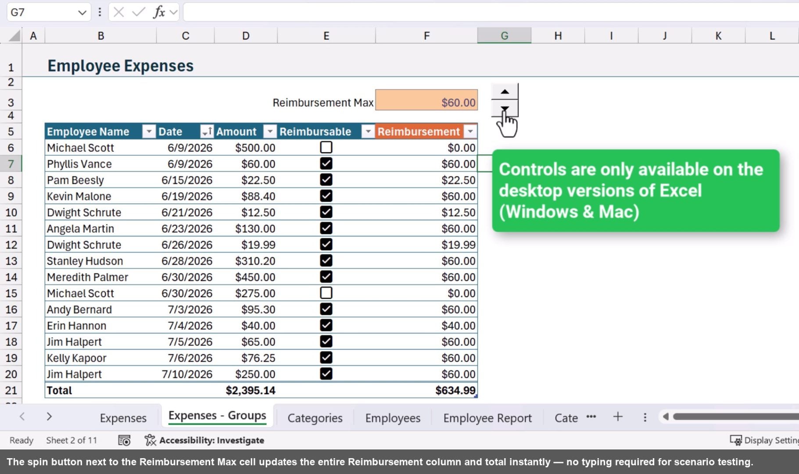The width and height of the screenshot is (799, 474).
Task: Uncheck Meredith Palmer reimbursable checkbox
Action: click(x=326, y=277)
